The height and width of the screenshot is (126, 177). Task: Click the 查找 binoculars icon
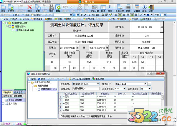51,8
